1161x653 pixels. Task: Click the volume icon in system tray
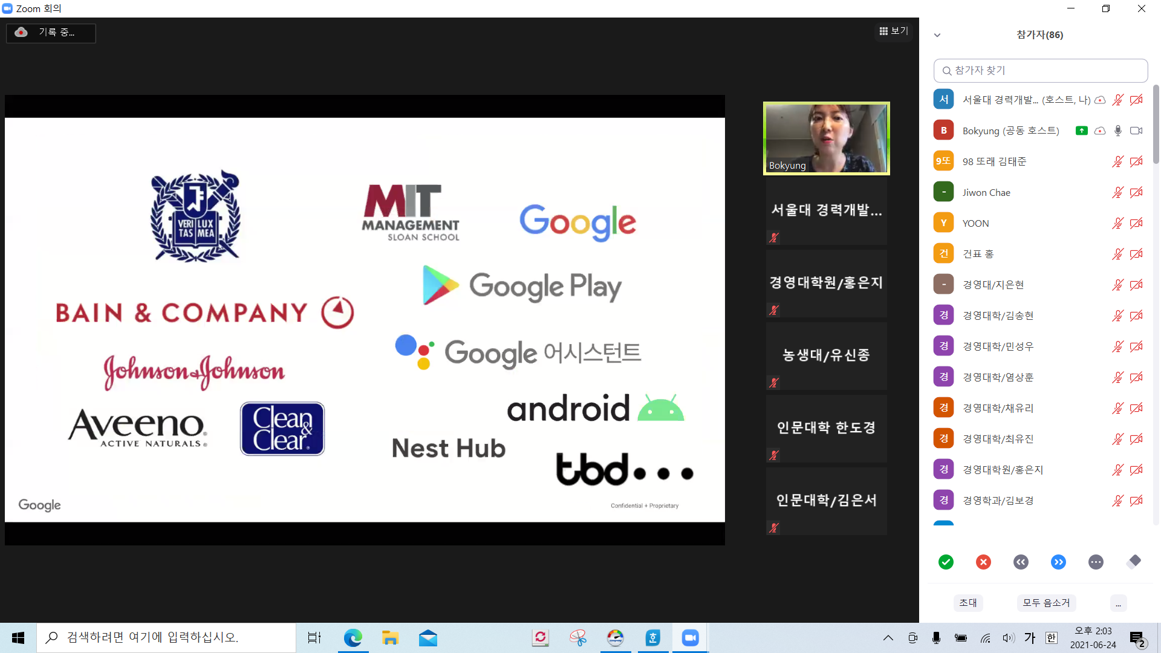pyautogui.click(x=1008, y=638)
